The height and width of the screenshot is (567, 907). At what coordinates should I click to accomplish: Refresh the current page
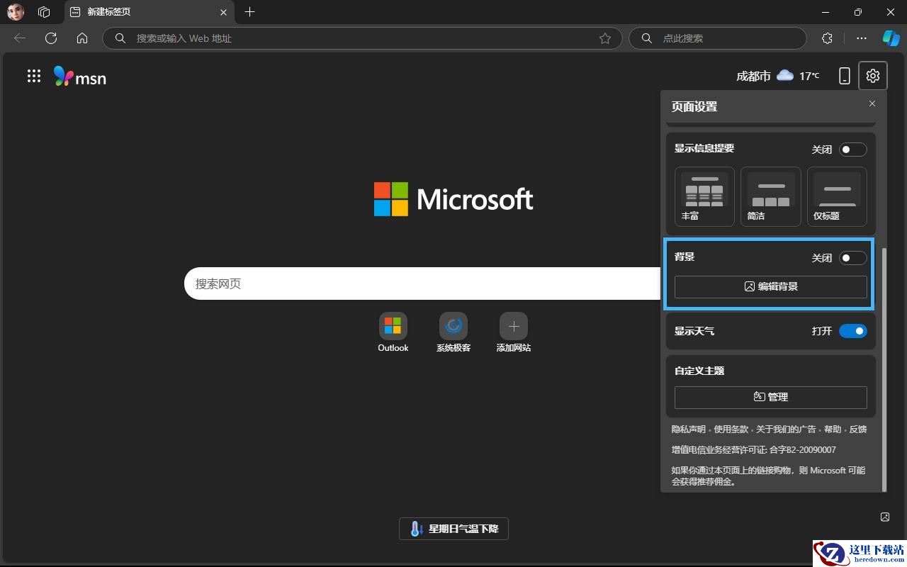pyautogui.click(x=51, y=38)
